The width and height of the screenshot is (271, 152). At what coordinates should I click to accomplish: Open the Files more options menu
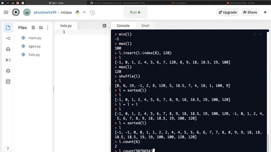(47, 27)
